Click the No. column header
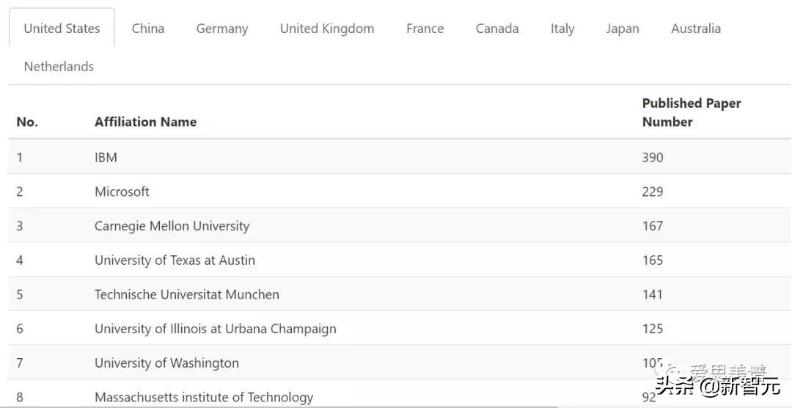 (27, 122)
